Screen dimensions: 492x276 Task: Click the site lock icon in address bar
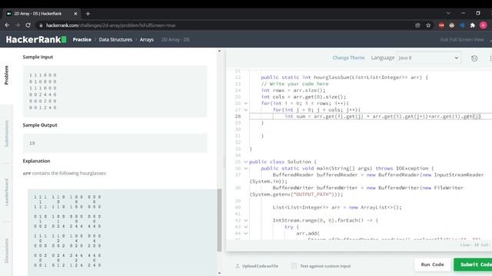[x=41, y=25]
